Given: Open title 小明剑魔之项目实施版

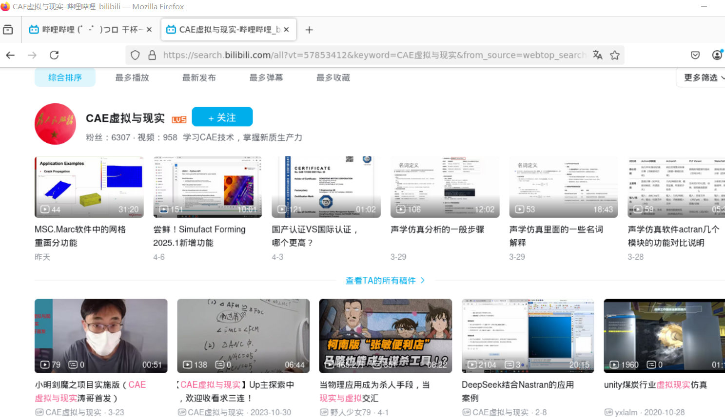Looking at the screenshot, I should click(90, 391).
